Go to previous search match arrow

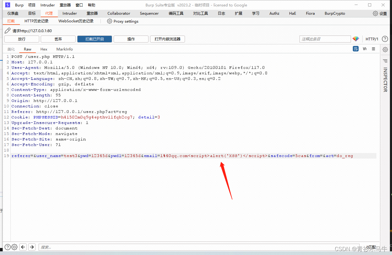click(x=23, y=247)
